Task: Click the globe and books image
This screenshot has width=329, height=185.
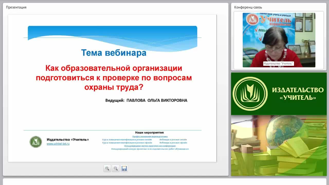Action: click(279, 145)
